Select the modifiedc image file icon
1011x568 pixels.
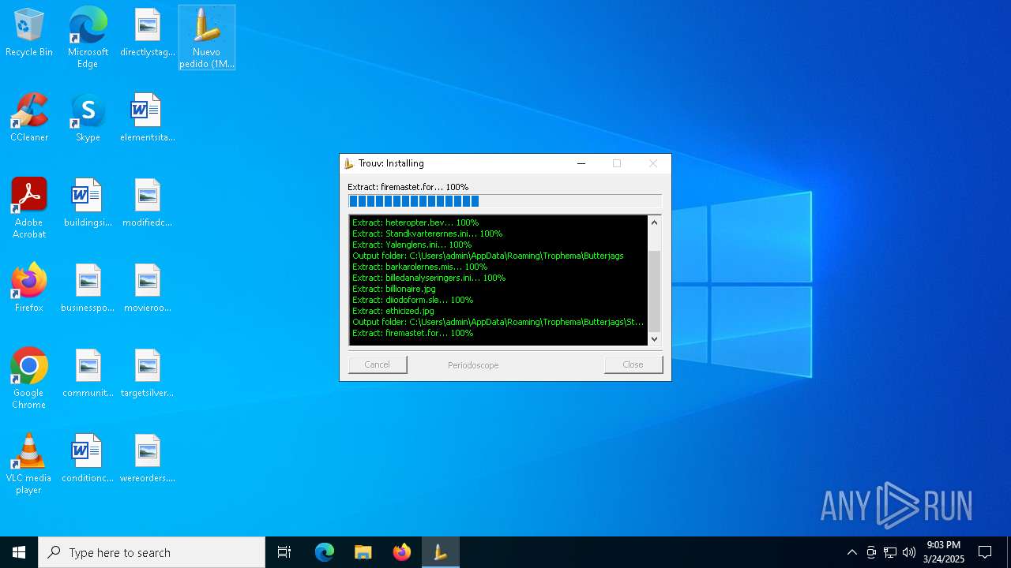pyautogui.click(x=148, y=204)
